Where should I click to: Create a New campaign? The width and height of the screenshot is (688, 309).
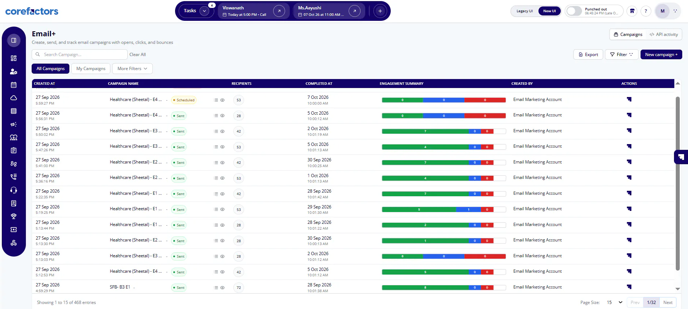[661, 55]
